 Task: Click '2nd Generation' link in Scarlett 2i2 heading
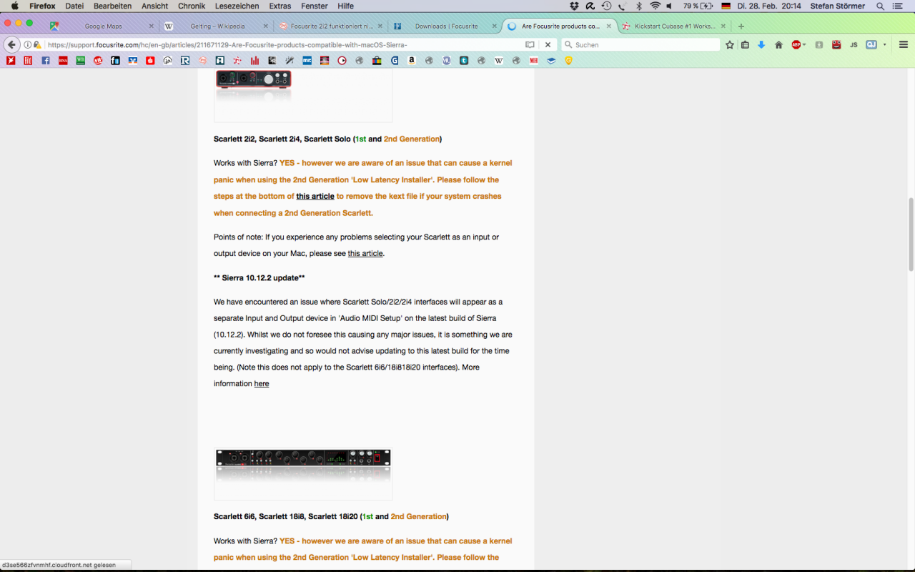click(x=411, y=139)
